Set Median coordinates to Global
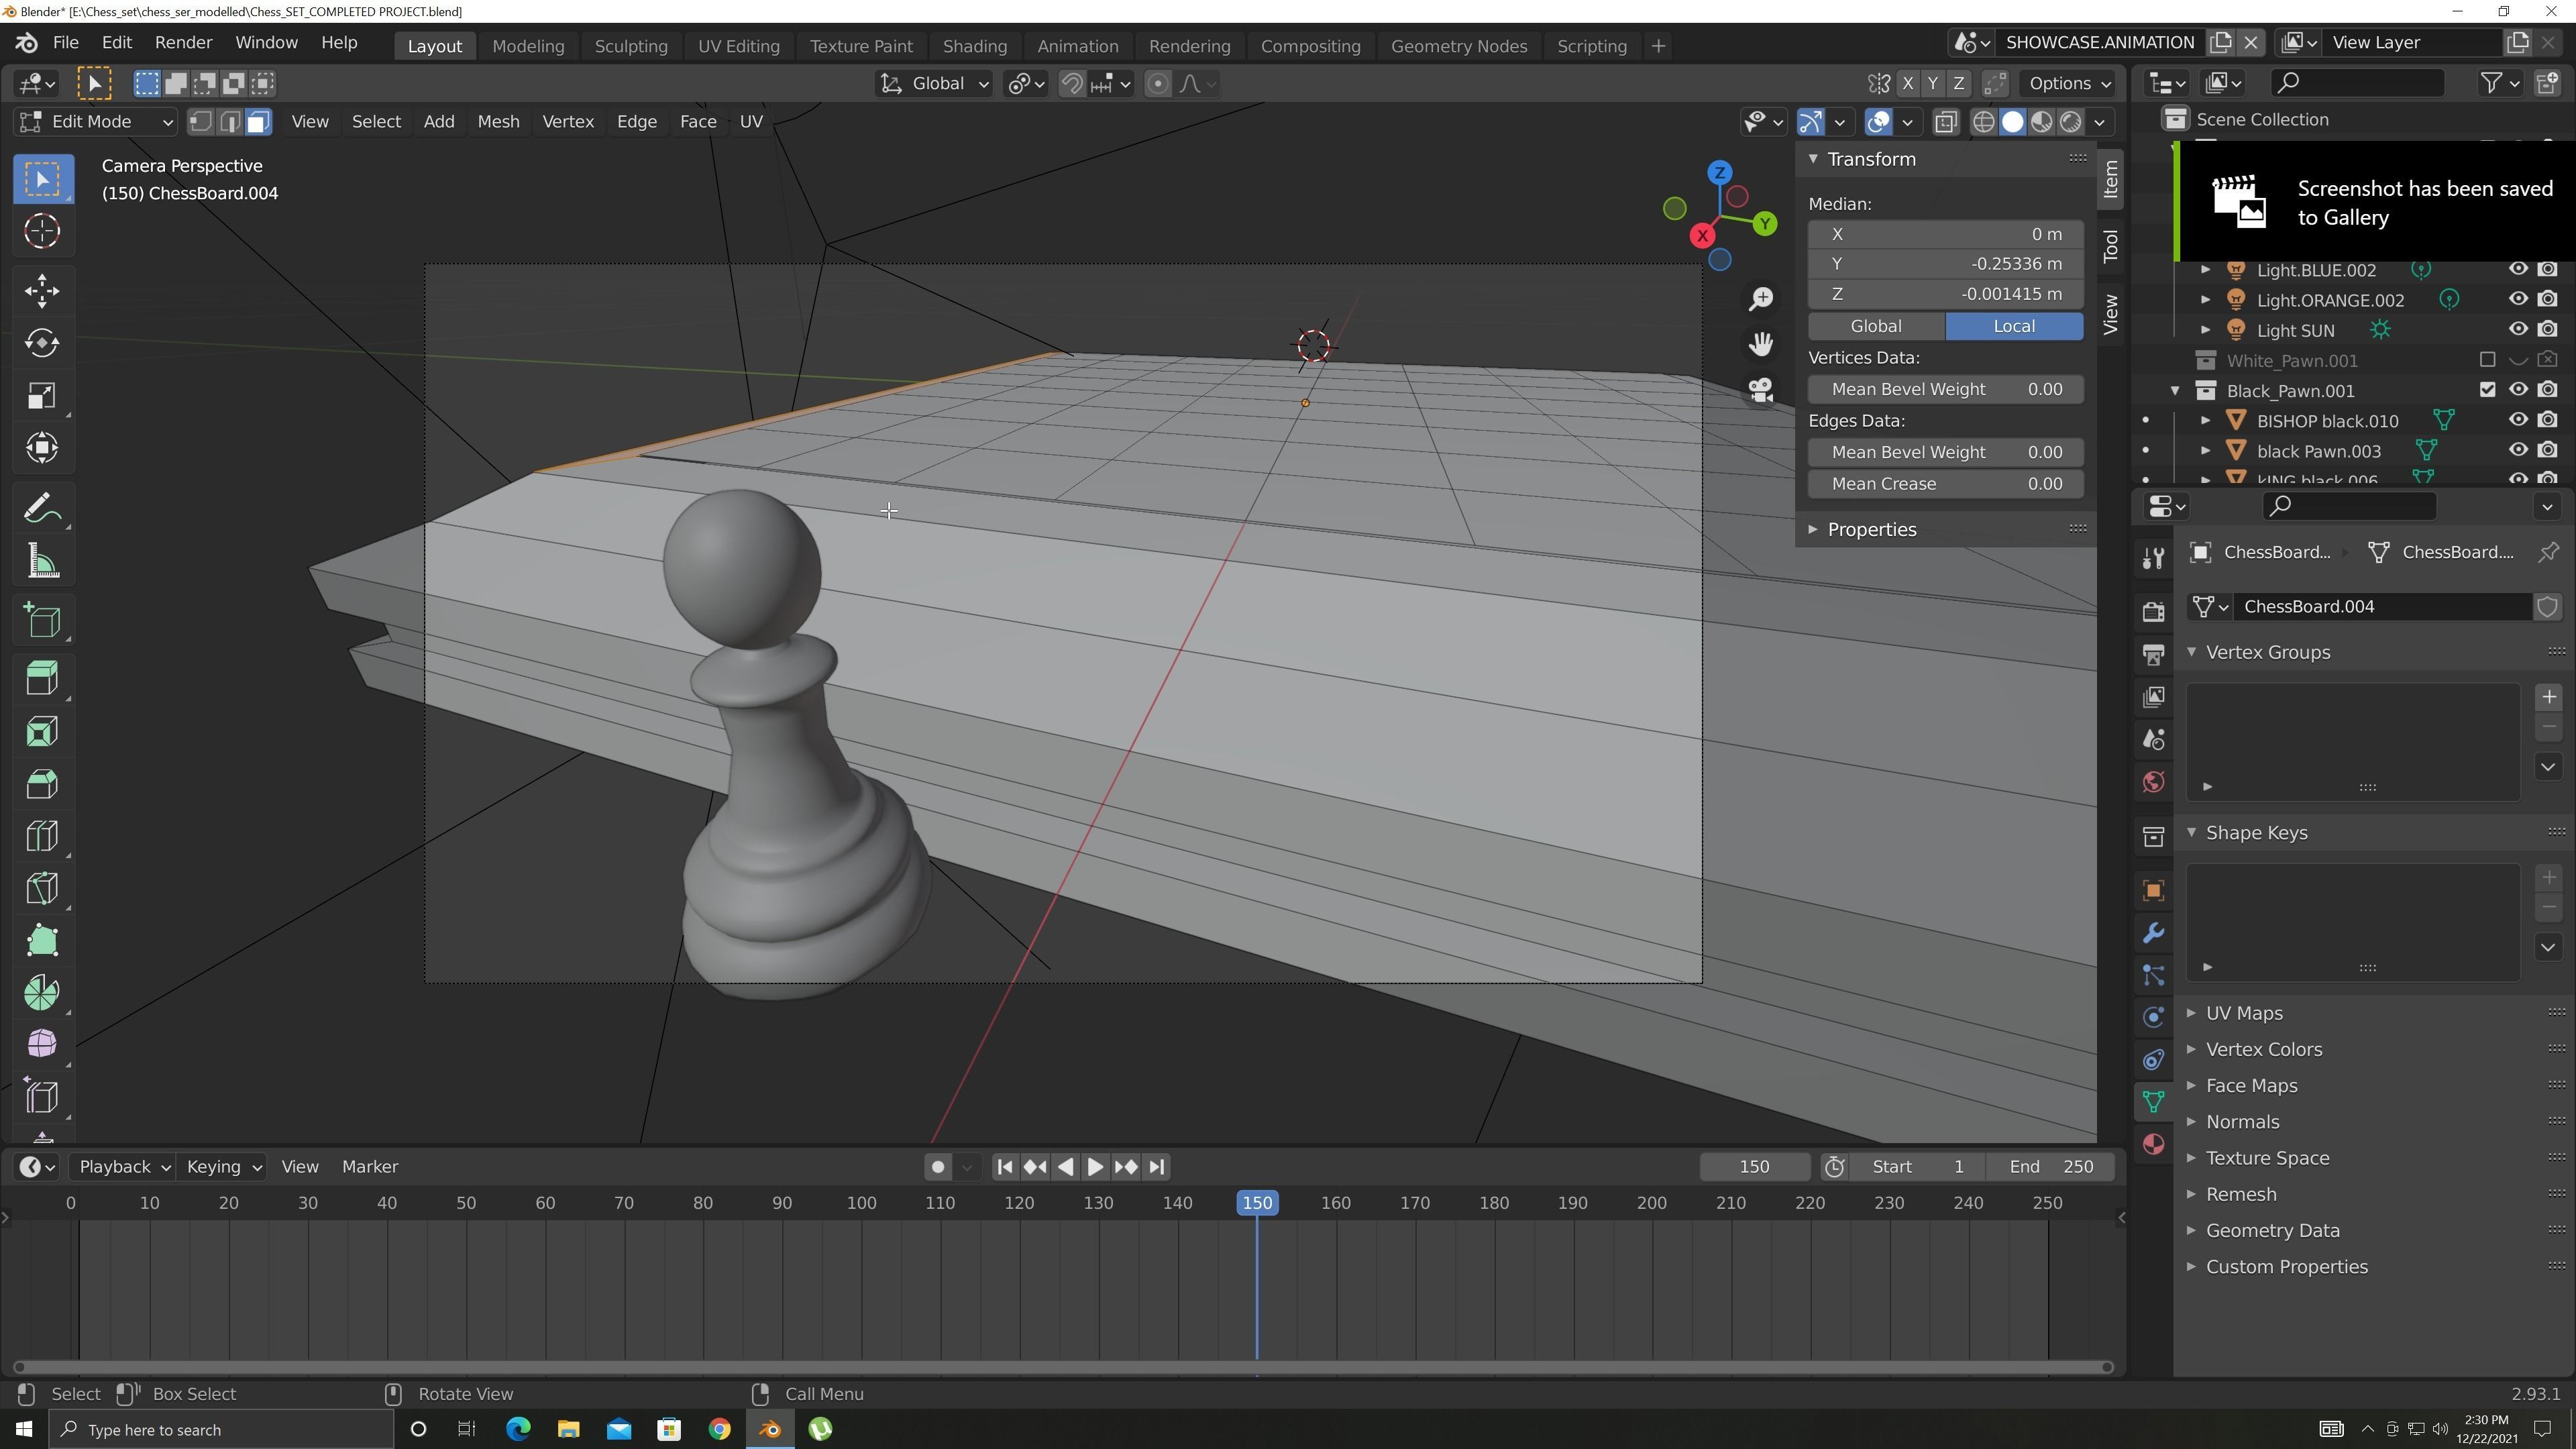 [1875, 326]
